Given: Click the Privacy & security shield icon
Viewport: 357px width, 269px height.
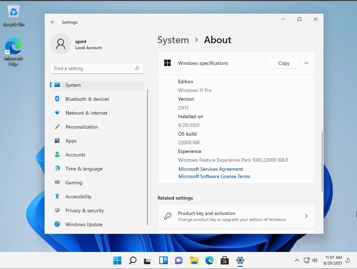Looking at the screenshot, I should (57, 210).
